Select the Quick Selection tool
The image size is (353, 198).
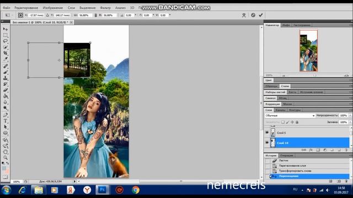tap(6, 47)
